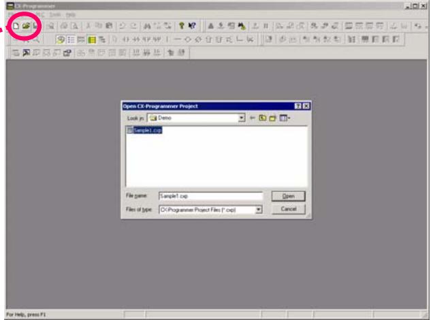This screenshot has width=431, height=320.
Task: Click the new coil circle ladder tool
Action: tap(188, 40)
